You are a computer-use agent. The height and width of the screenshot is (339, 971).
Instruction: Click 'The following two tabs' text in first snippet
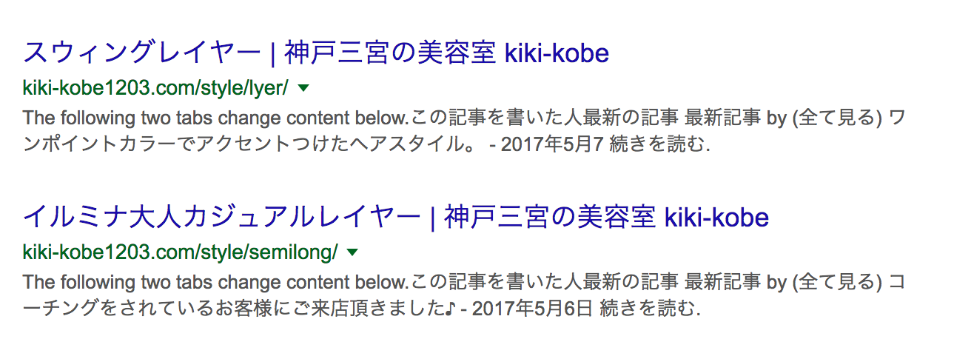coord(105,118)
